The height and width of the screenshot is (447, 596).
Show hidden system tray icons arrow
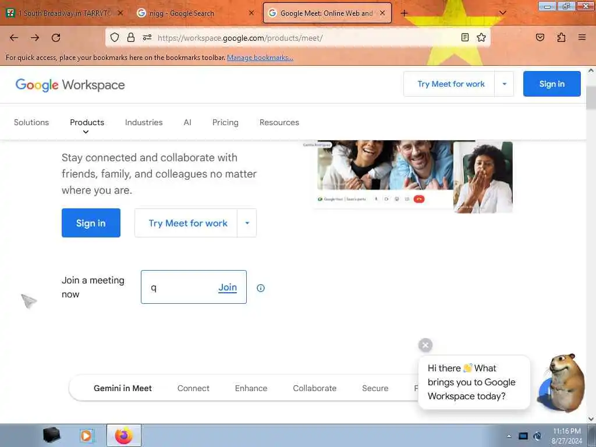coord(509,436)
